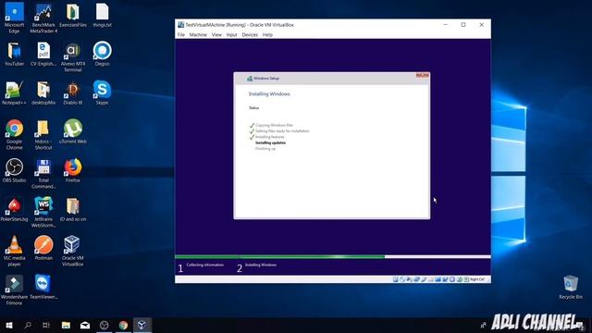The width and height of the screenshot is (592, 333).
Task: Select the Recycle Bin desktop icon
Action: click(571, 288)
